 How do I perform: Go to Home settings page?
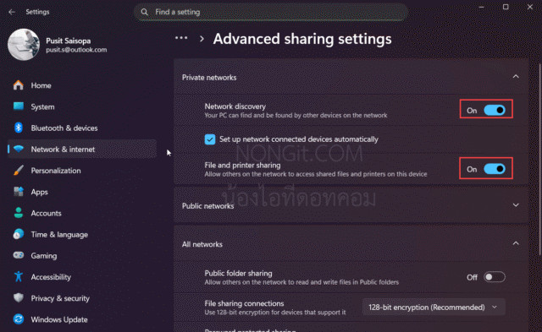pyautogui.click(x=82, y=85)
